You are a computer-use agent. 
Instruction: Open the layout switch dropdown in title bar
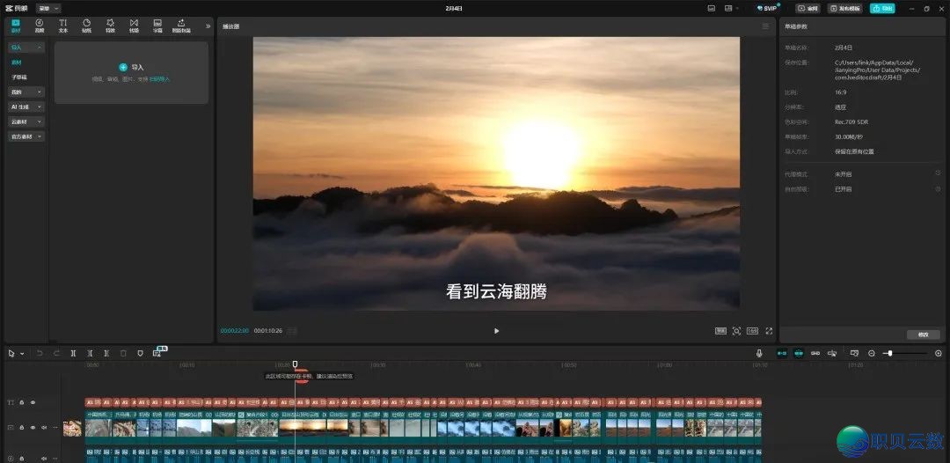click(x=732, y=9)
